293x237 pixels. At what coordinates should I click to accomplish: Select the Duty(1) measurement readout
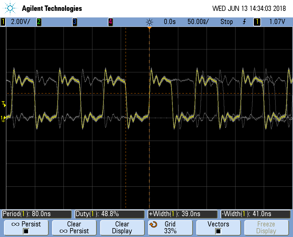point(110,214)
